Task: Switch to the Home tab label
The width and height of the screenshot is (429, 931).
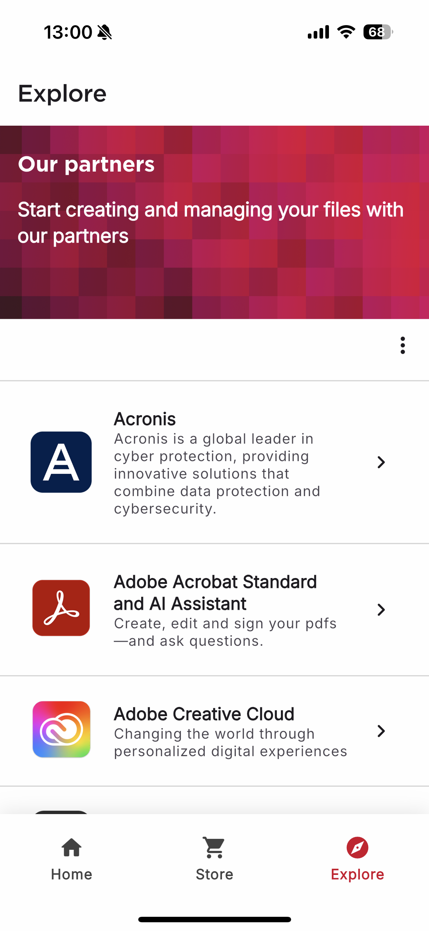Action: 72,874
